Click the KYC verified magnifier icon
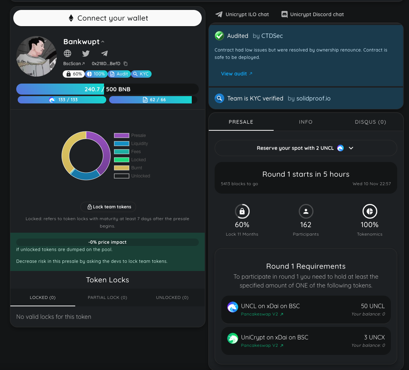 point(219,98)
